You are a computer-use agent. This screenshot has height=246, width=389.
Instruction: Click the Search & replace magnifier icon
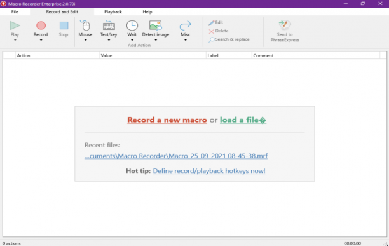coord(212,39)
